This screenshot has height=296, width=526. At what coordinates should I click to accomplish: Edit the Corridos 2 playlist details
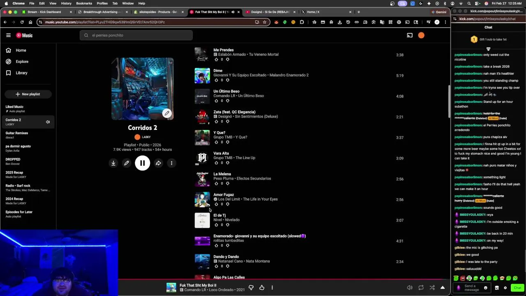pyautogui.click(x=127, y=163)
